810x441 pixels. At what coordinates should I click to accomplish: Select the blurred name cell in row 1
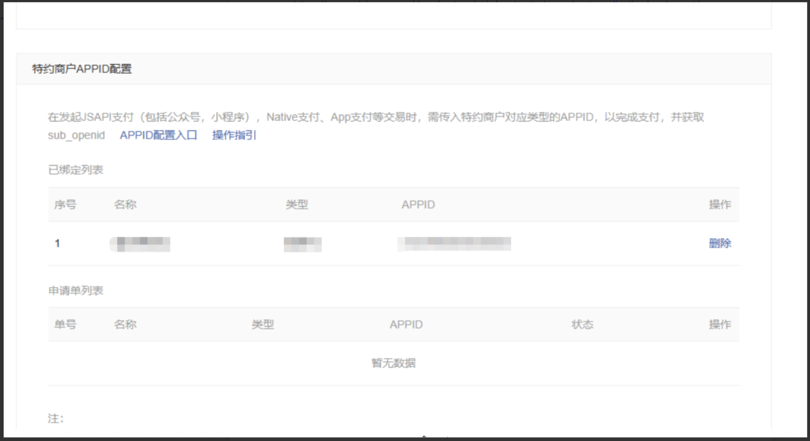click(140, 244)
